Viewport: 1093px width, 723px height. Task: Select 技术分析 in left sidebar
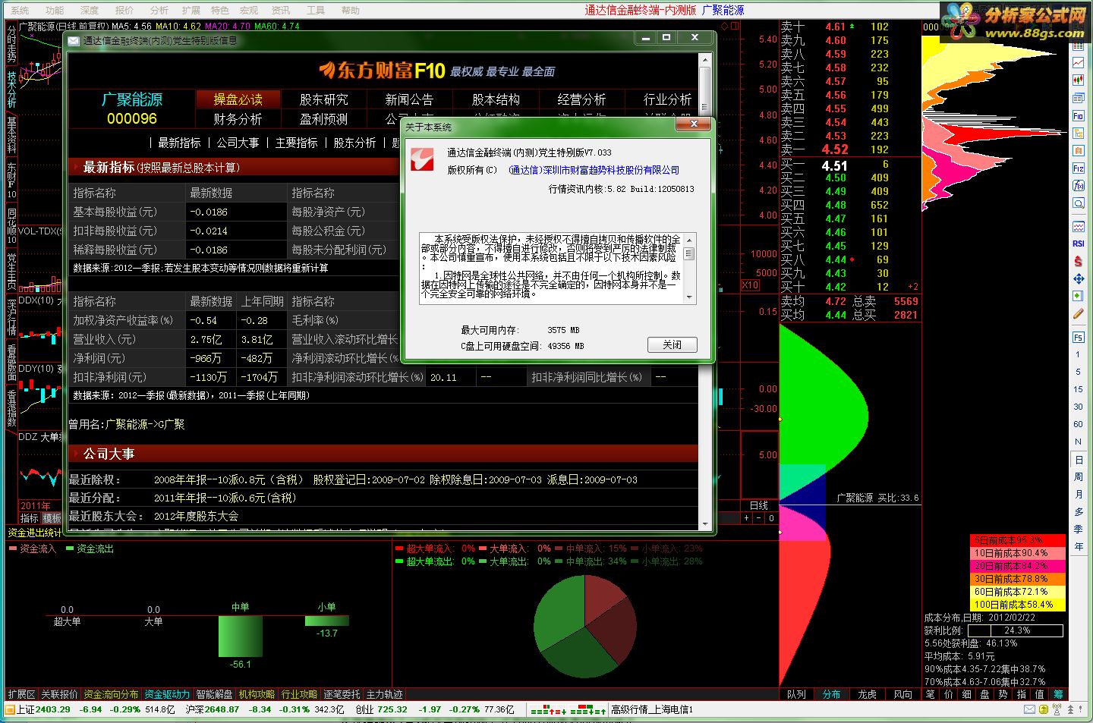pyautogui.click(x=11, y=89)
